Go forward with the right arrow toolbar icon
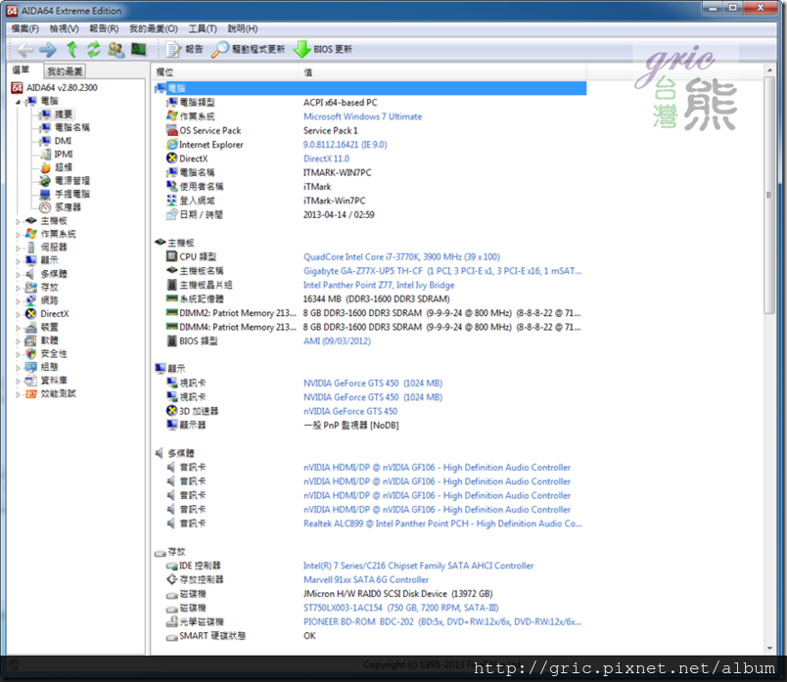 pyautogui.click(x=48, y=49)
